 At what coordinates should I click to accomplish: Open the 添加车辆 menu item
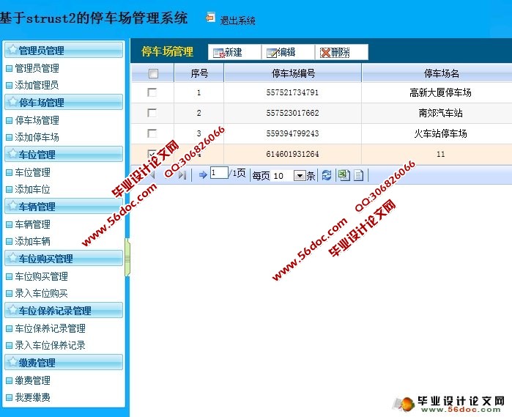tap(33, 241)
